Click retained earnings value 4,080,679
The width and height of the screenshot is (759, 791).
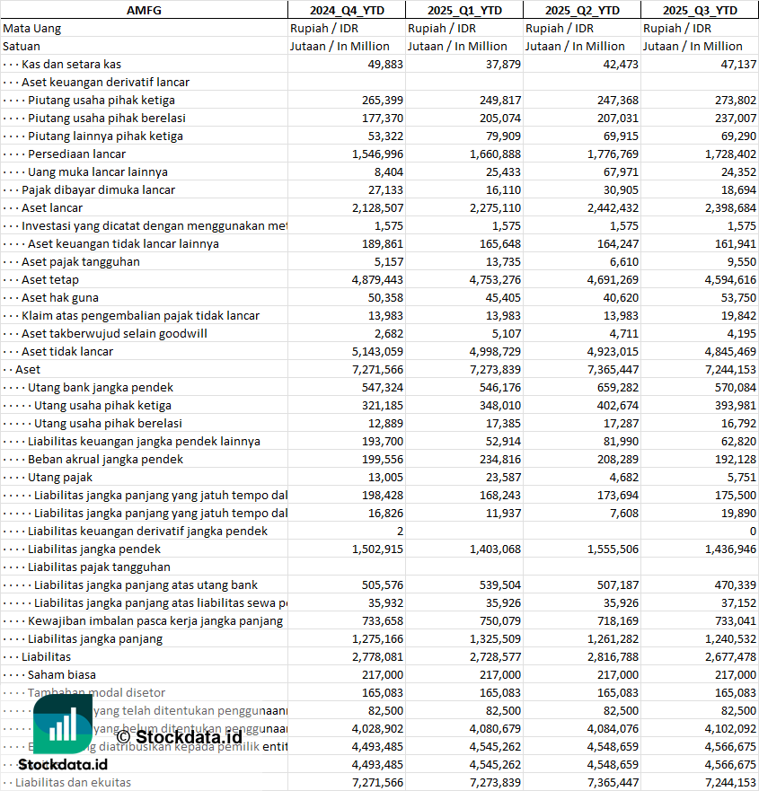click(x=496, y=728)
